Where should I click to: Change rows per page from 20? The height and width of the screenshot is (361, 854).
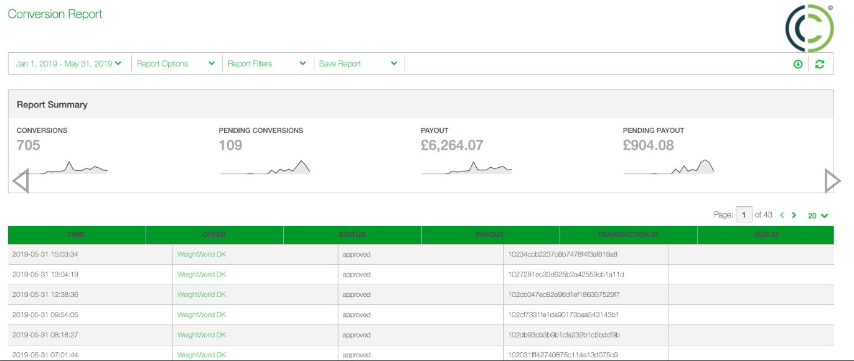(x=817, y=216)
